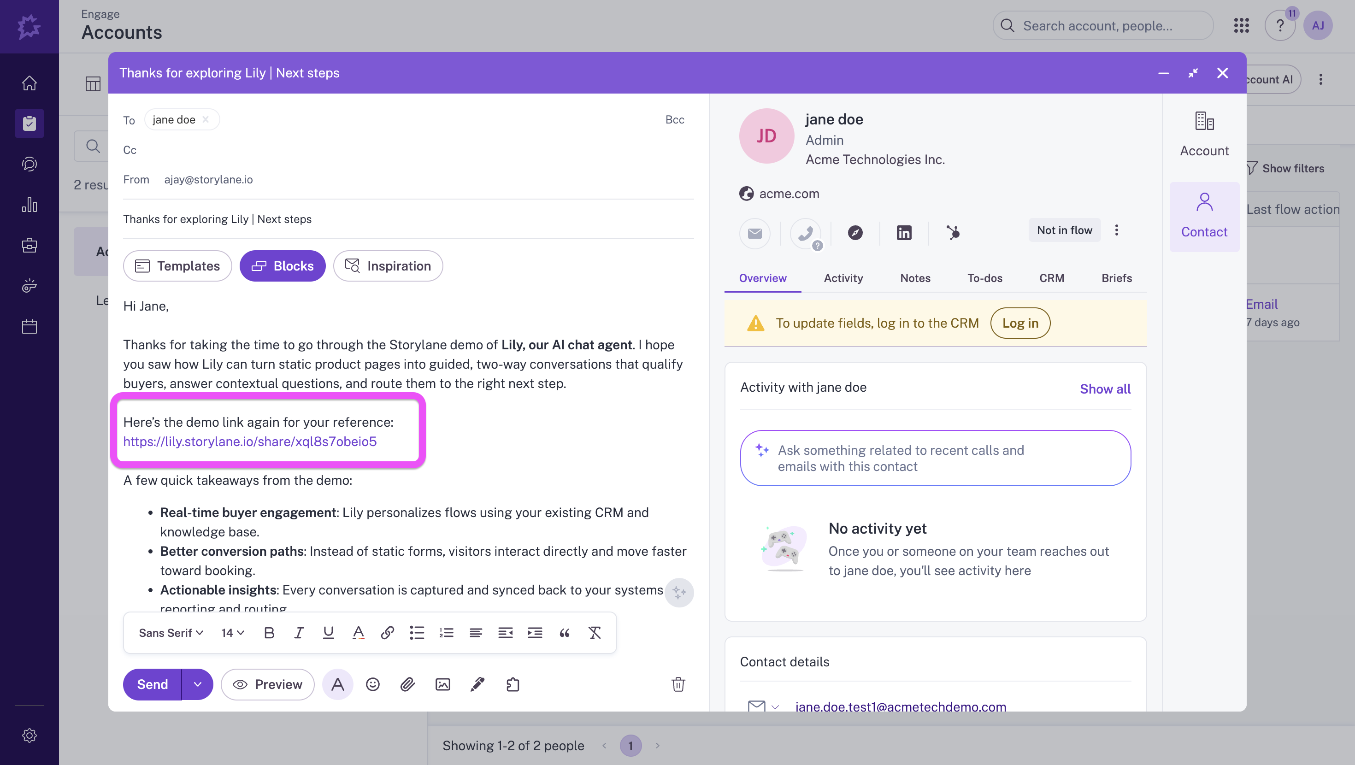Viewport: 1355px width, 765px height.
Task: Insert an image into the email
Action: (x=442, y=684)
